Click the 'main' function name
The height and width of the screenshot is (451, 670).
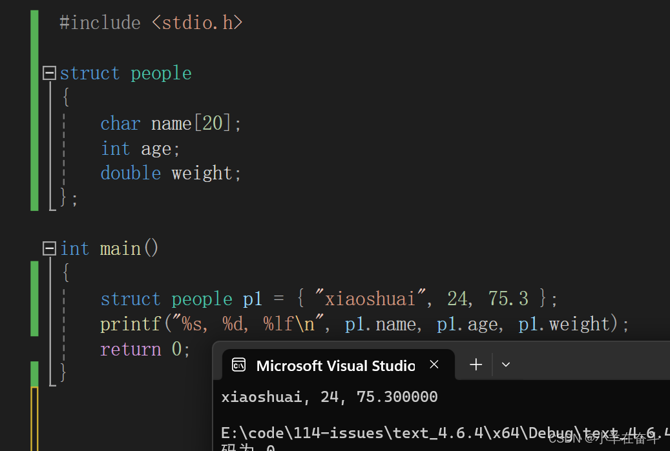click(x=121, y=249)
